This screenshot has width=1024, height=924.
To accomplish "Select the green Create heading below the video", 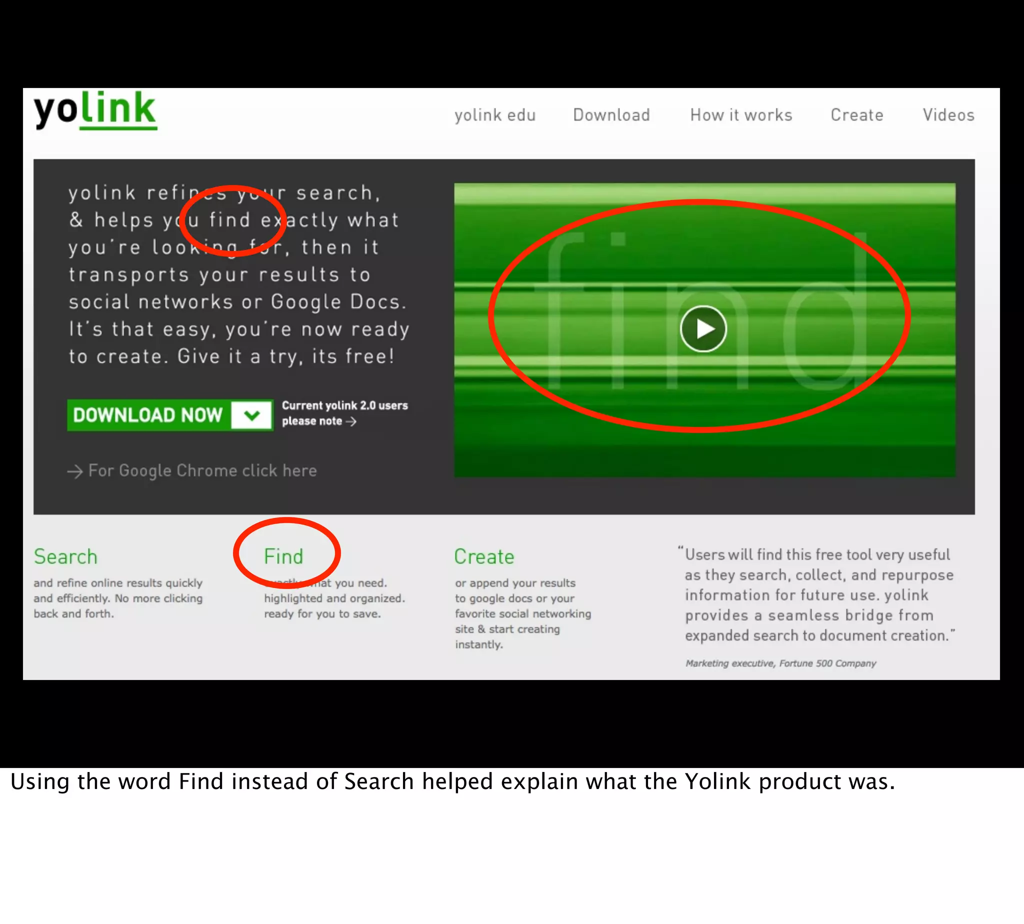I will pos(484,556).
